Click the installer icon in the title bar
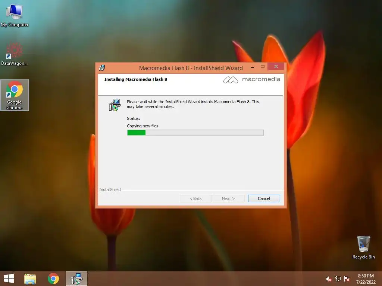 102,68
